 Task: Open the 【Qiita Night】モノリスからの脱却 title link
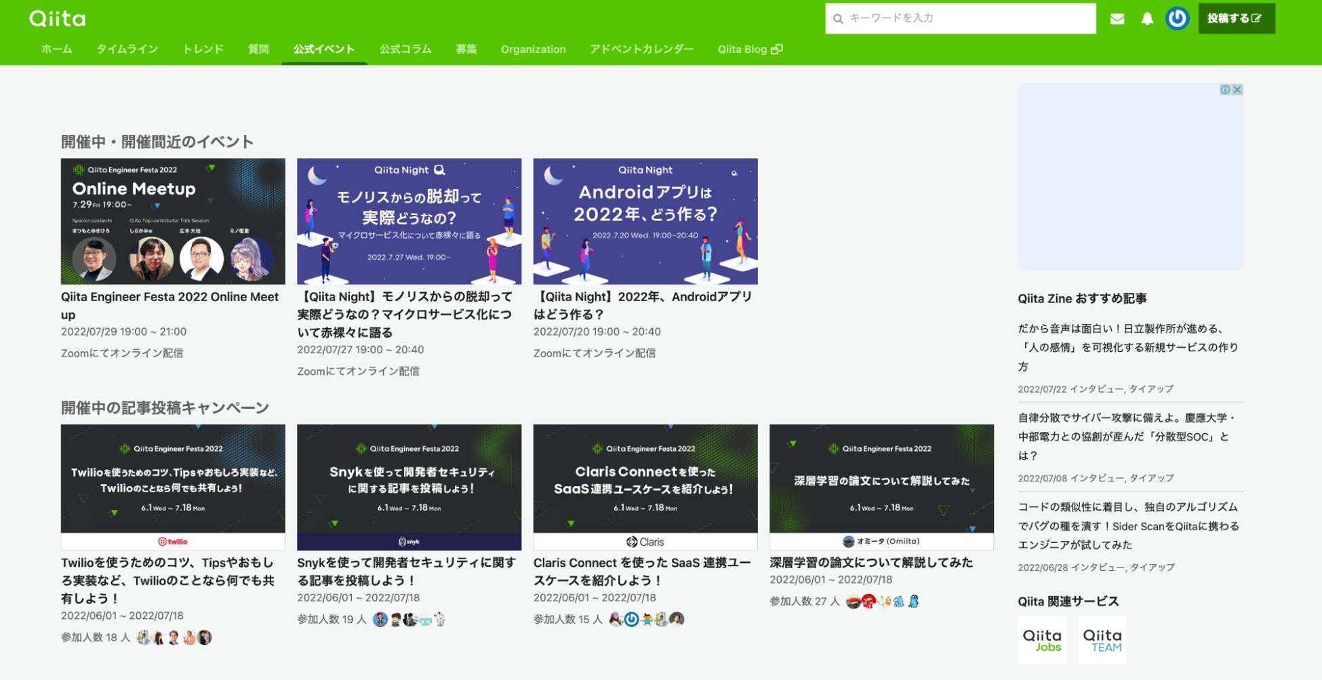(x=405, y=315)
